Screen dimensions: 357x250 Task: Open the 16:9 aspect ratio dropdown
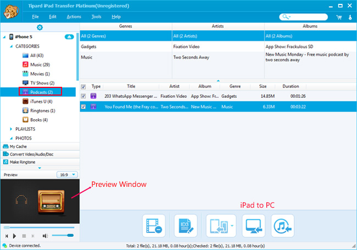67,175
